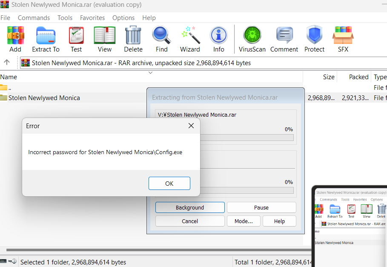
Task: Open the archive Comment tool
Action: [x=284, y=35]
